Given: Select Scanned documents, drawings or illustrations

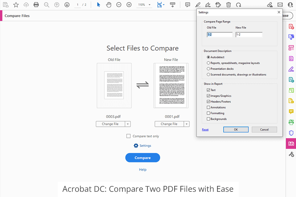Looking at the screenshot, I should (208, 74).
